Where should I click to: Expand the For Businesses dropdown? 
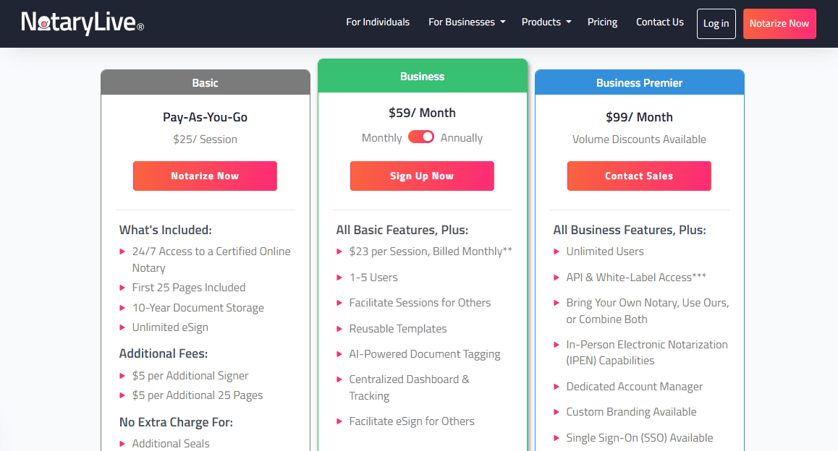467,22
